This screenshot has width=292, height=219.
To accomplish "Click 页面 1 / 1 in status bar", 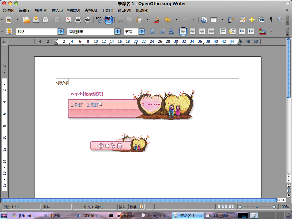I will [x=21, y=207].
